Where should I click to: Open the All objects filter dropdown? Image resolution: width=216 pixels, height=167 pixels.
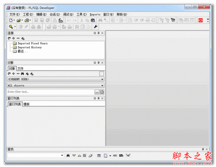click(102, 85)
